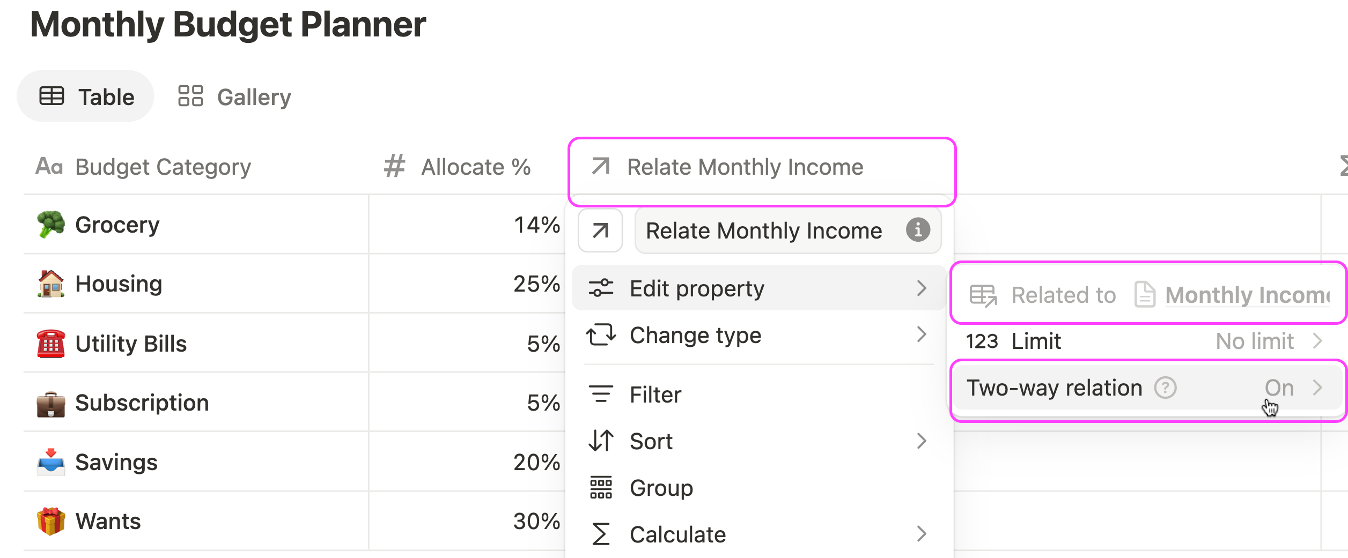This screenshot has width=1348, height=558.
Task: Click the Subscription briefcase icon
Action: [51, 403]
